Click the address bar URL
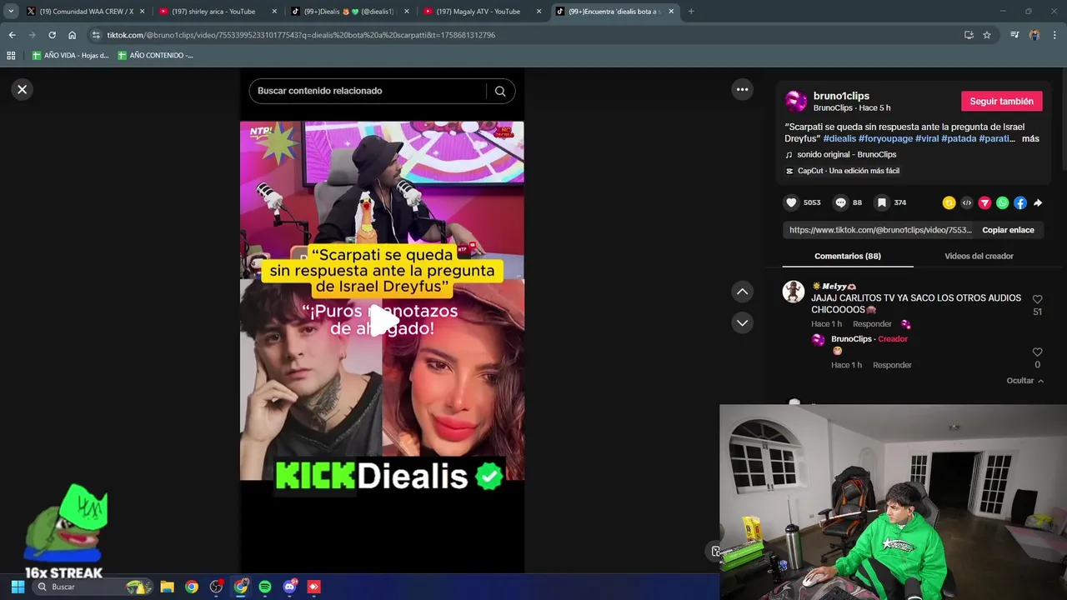Screen dimensions: 1067x600 (x=301, y=35)
